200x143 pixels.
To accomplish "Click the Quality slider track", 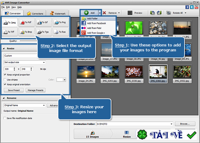I will point(28,41).
